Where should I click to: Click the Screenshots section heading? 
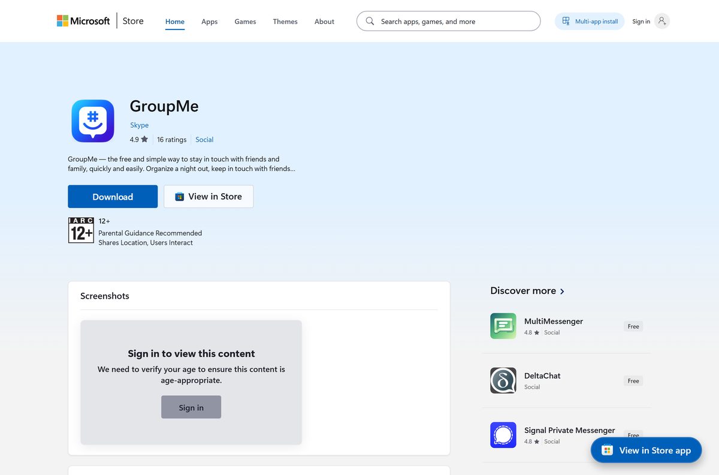click(105, 296)
